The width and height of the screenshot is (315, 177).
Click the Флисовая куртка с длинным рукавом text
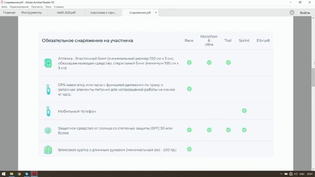pos(117,150)
